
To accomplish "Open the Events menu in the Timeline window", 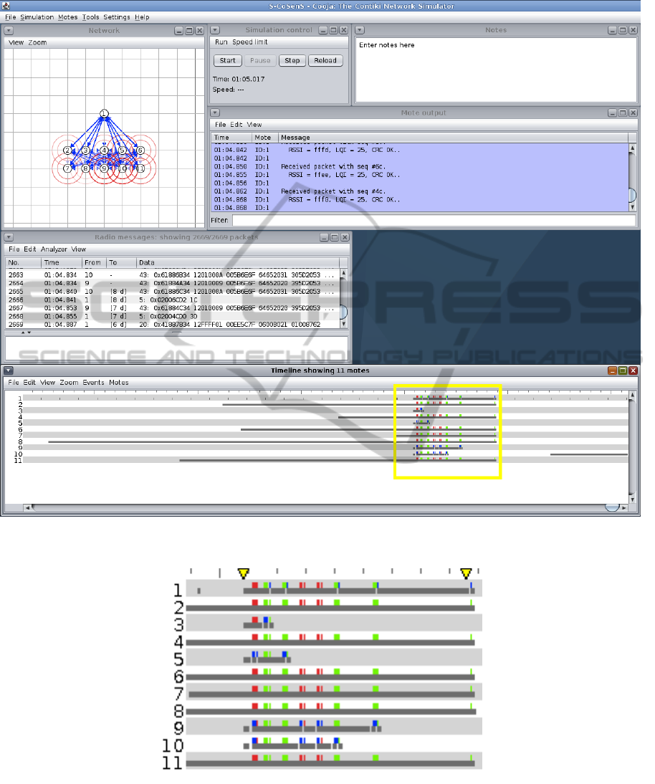I will (x=93, y=383).
